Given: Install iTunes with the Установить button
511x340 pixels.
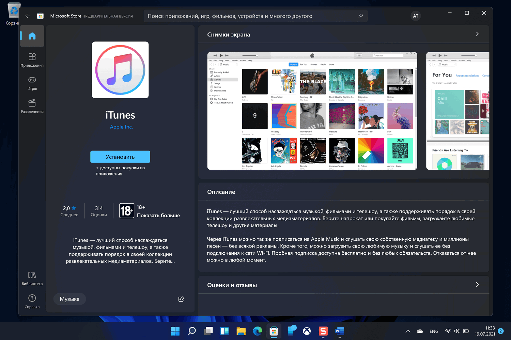Looking at the screenshot, I should tap(120, 157).
